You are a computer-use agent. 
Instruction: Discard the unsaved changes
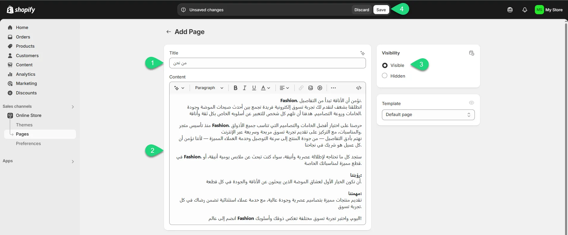[x=362, y=10]
